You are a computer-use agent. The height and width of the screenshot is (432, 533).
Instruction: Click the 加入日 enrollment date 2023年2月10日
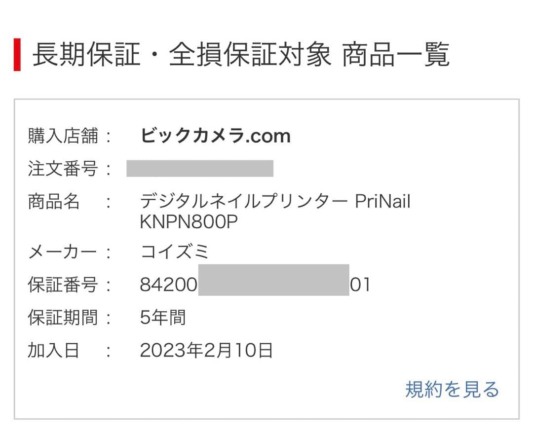pos(207,350)
